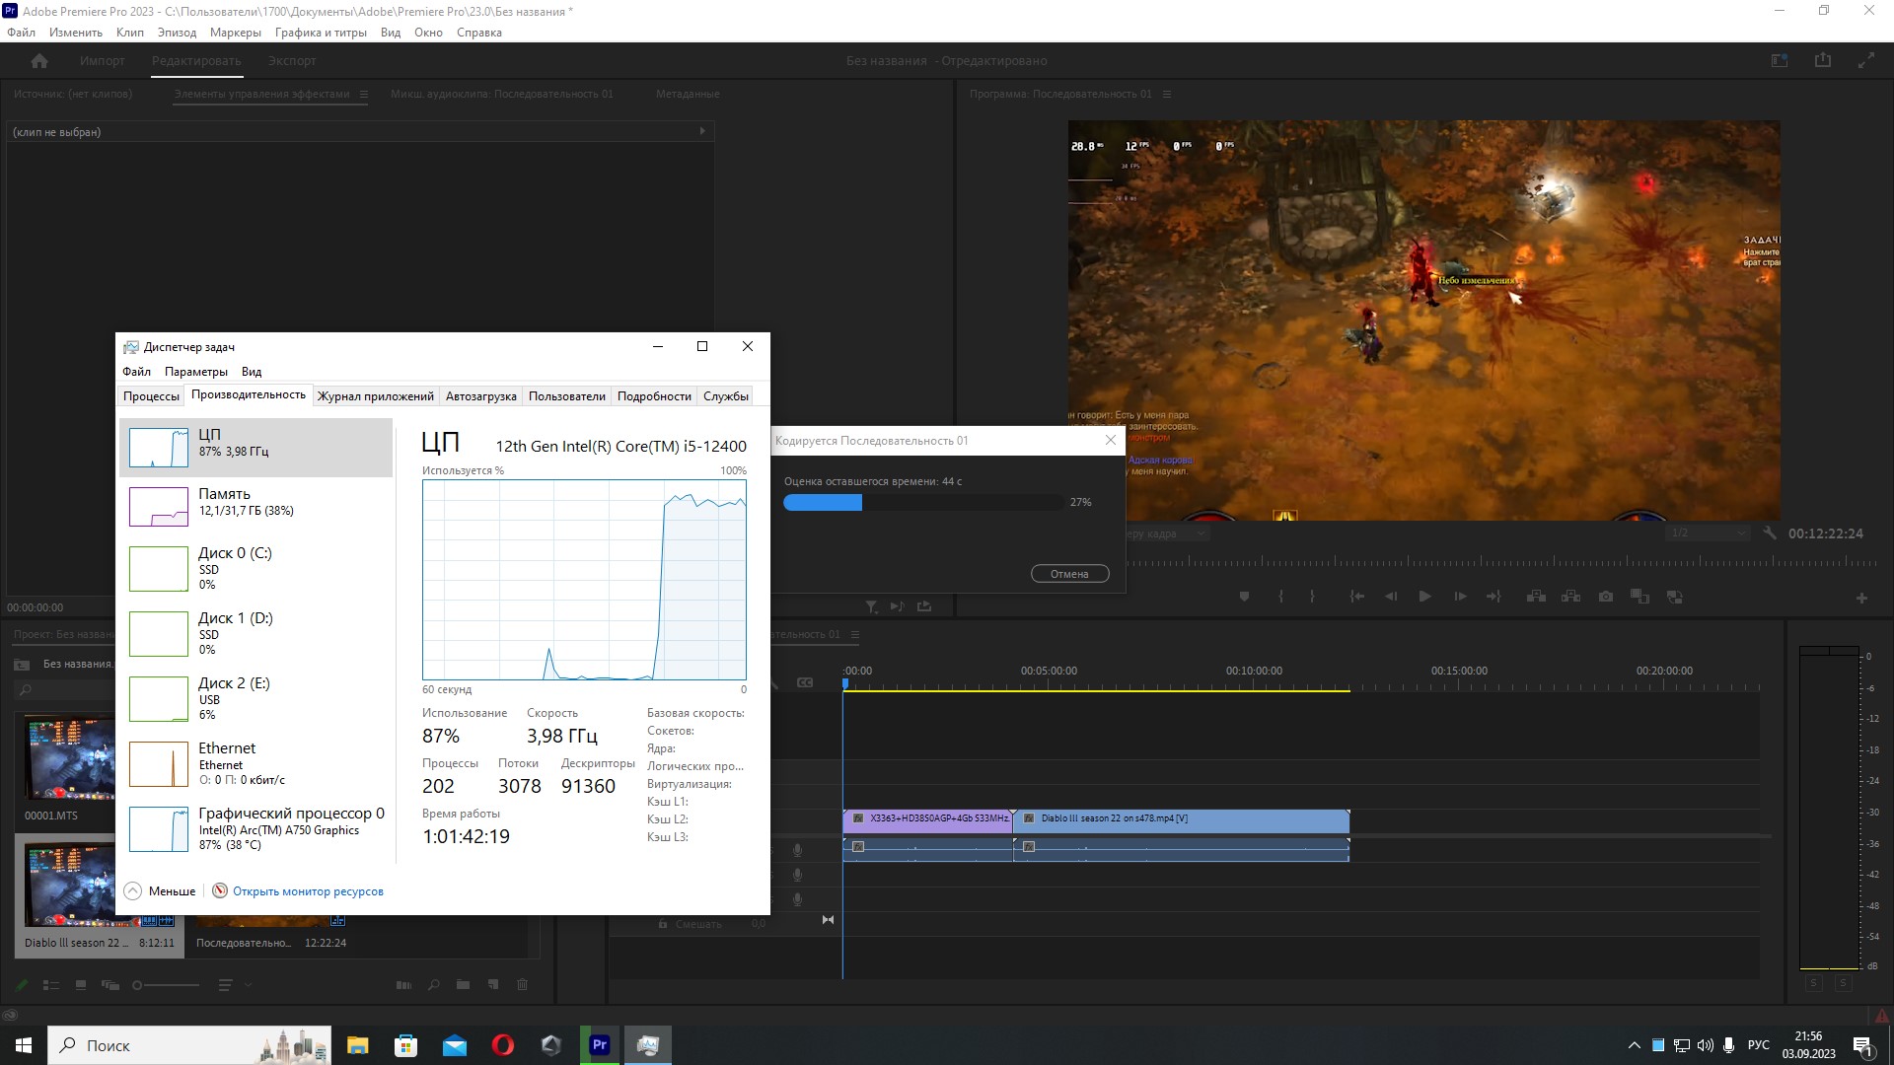The width and height of the screenshot is (1894, 1065).
Task: Toggle Project panel list view
Action: 51,984
